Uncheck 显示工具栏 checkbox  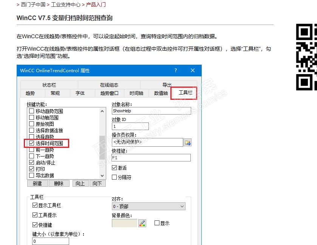(x=35, y=205)
